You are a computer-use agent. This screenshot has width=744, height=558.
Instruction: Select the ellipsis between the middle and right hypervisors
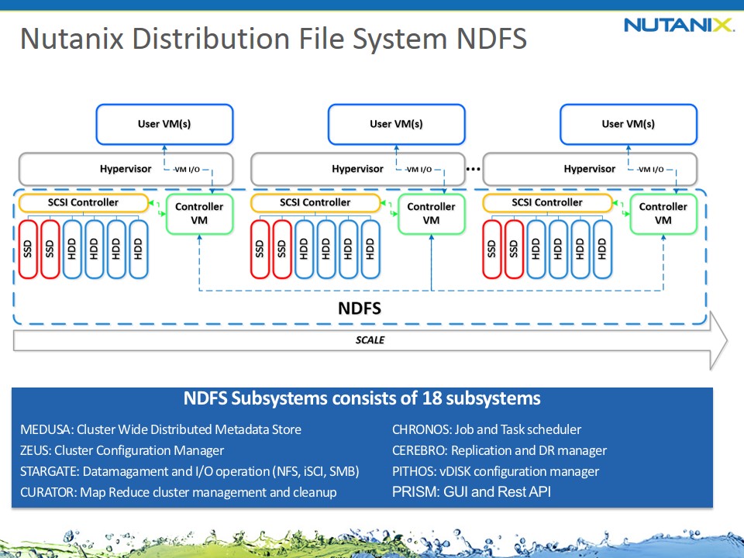point(474,169)
